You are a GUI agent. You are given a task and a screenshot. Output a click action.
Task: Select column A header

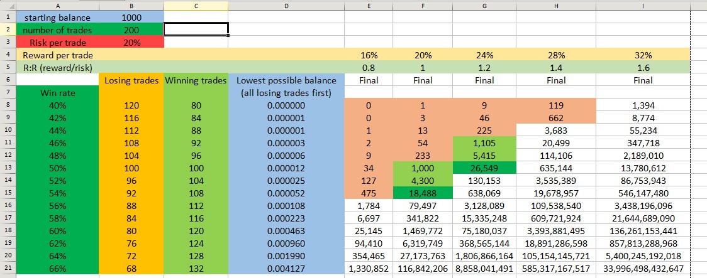[x=57, y=6]
